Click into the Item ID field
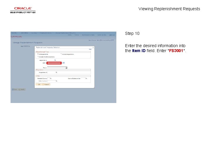 (x=54, y=63)
